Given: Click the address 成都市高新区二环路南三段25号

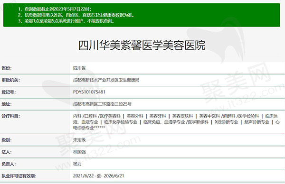Looking at the screenshot, I should pyautogui.click(x=102, y=104).
